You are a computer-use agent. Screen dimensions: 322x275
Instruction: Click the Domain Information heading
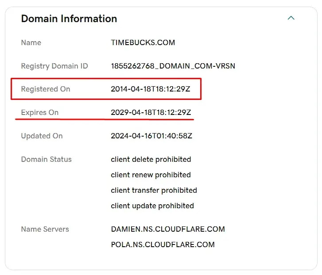tap(69, 19)
